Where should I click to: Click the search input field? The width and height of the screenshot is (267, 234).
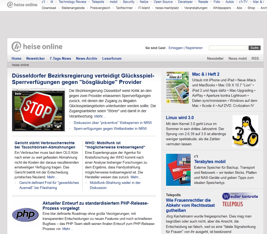pyautogui.click(x=228, y=48)
